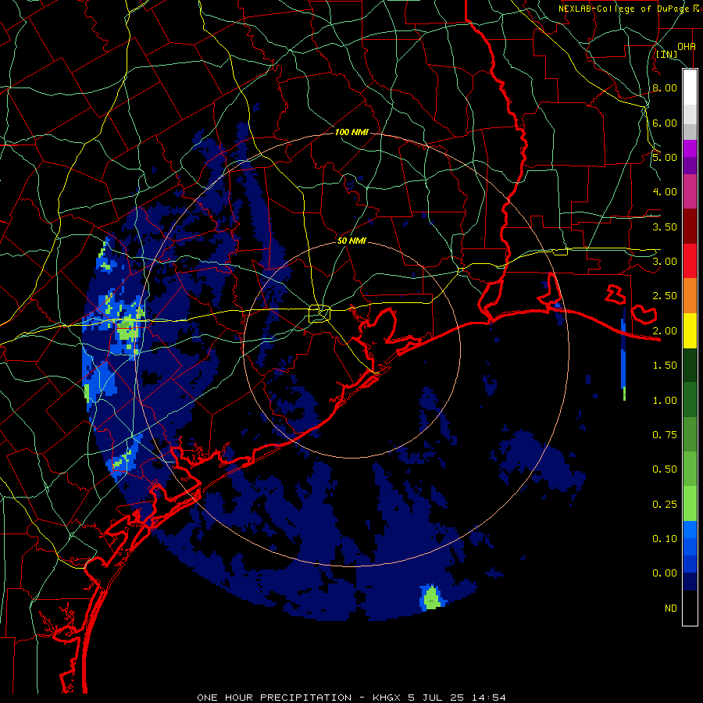Click the 0.25 legend value

pos(665,505)
